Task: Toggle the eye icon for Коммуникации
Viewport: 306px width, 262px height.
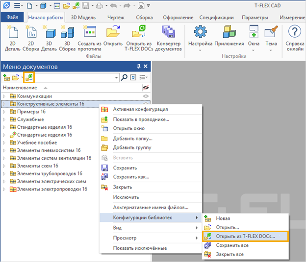Action: coord(145,96)
